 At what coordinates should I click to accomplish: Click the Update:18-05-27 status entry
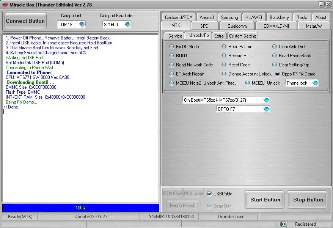coord(91,217)
